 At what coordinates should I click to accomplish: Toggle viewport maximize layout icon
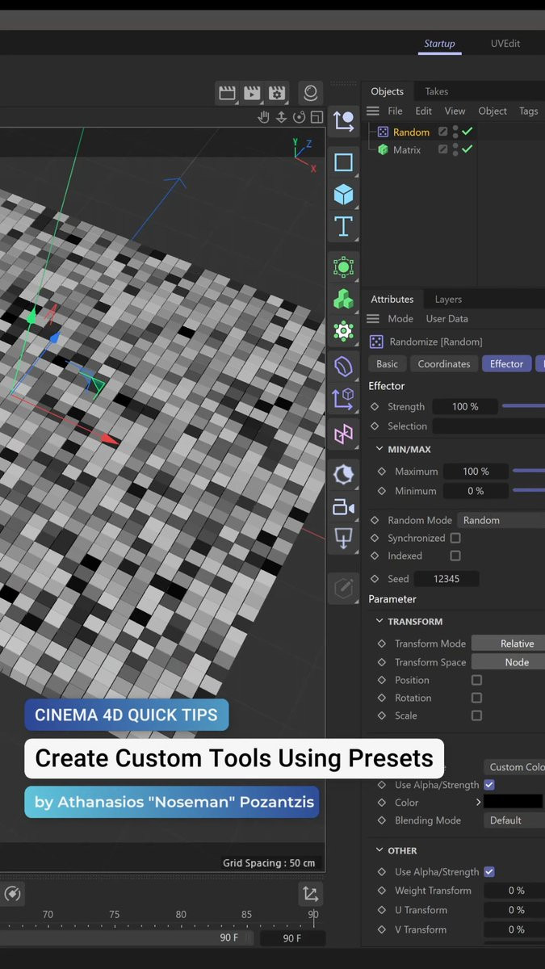(316, 117)
